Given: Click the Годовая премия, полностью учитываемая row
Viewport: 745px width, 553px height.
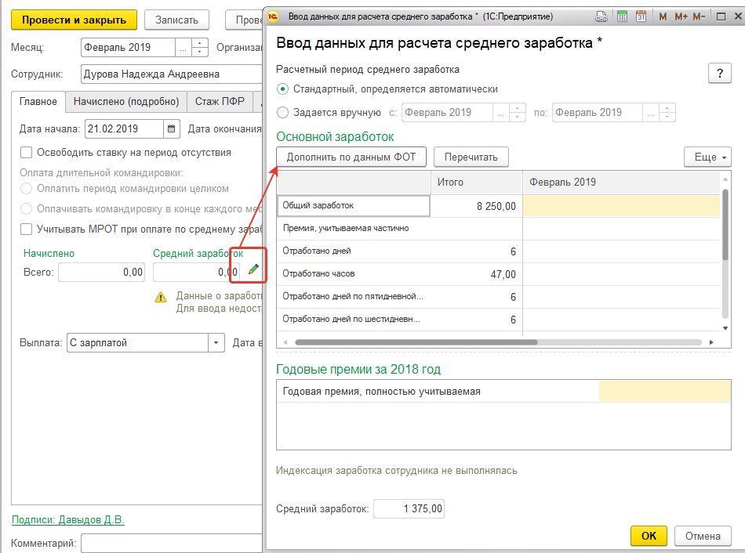Looking at the screenshot, I should tap(503, 391).
